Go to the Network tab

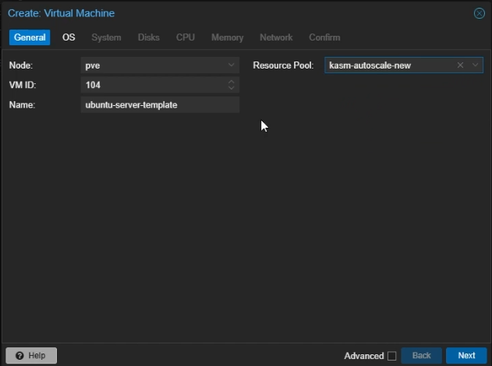[x=276, y=37]
